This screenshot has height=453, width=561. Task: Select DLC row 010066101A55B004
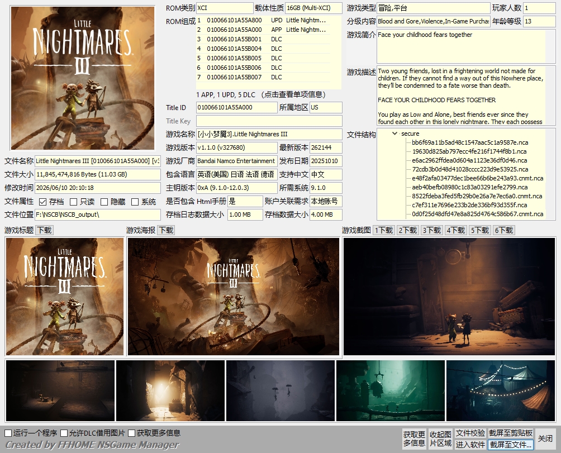(263, 49)
